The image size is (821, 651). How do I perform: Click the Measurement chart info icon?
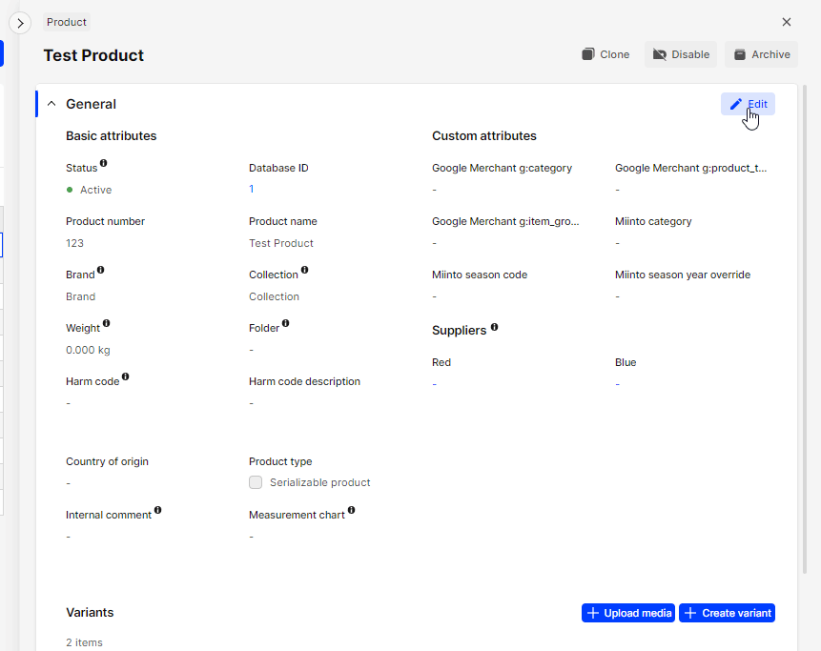[353, 512]
